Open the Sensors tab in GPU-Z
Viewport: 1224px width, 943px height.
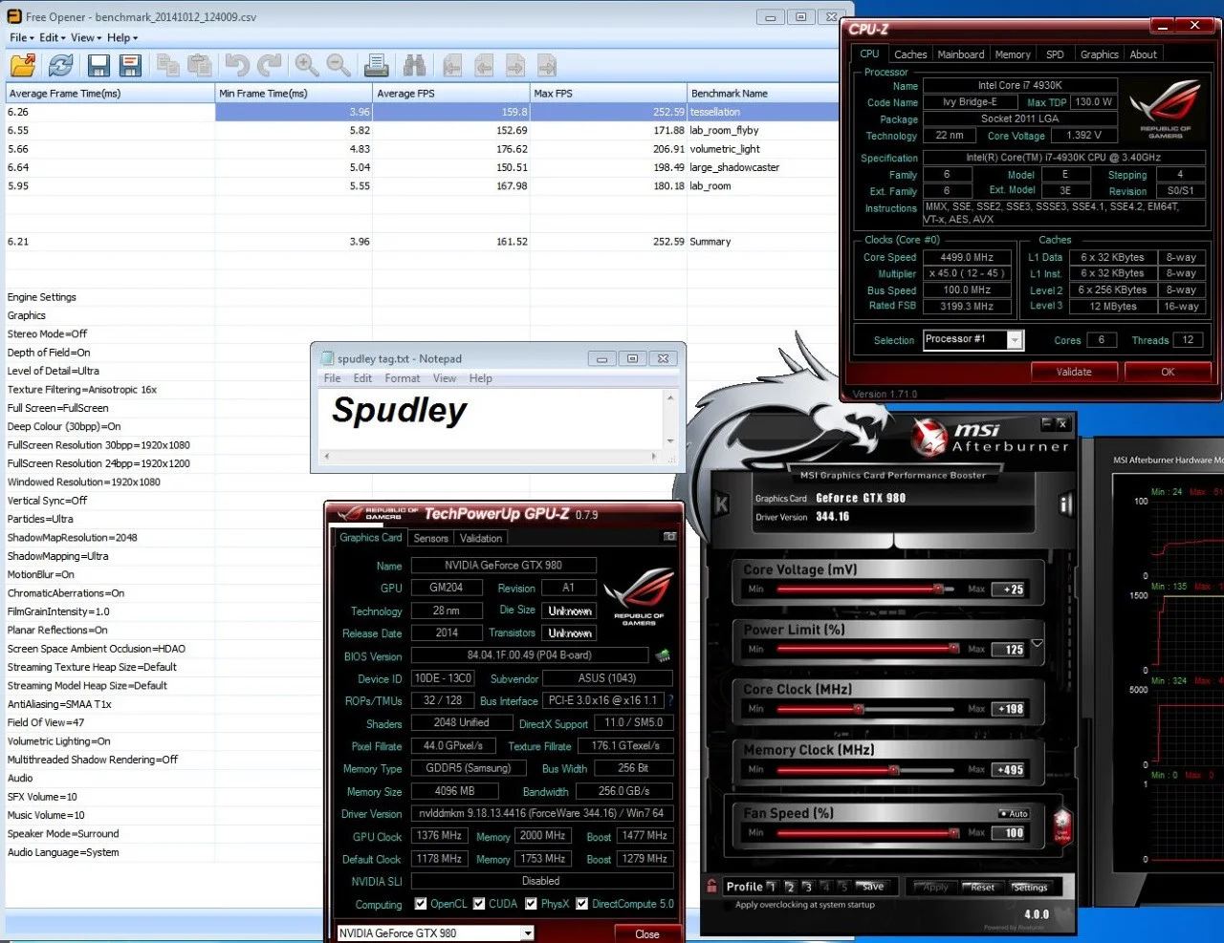(431, 538)
